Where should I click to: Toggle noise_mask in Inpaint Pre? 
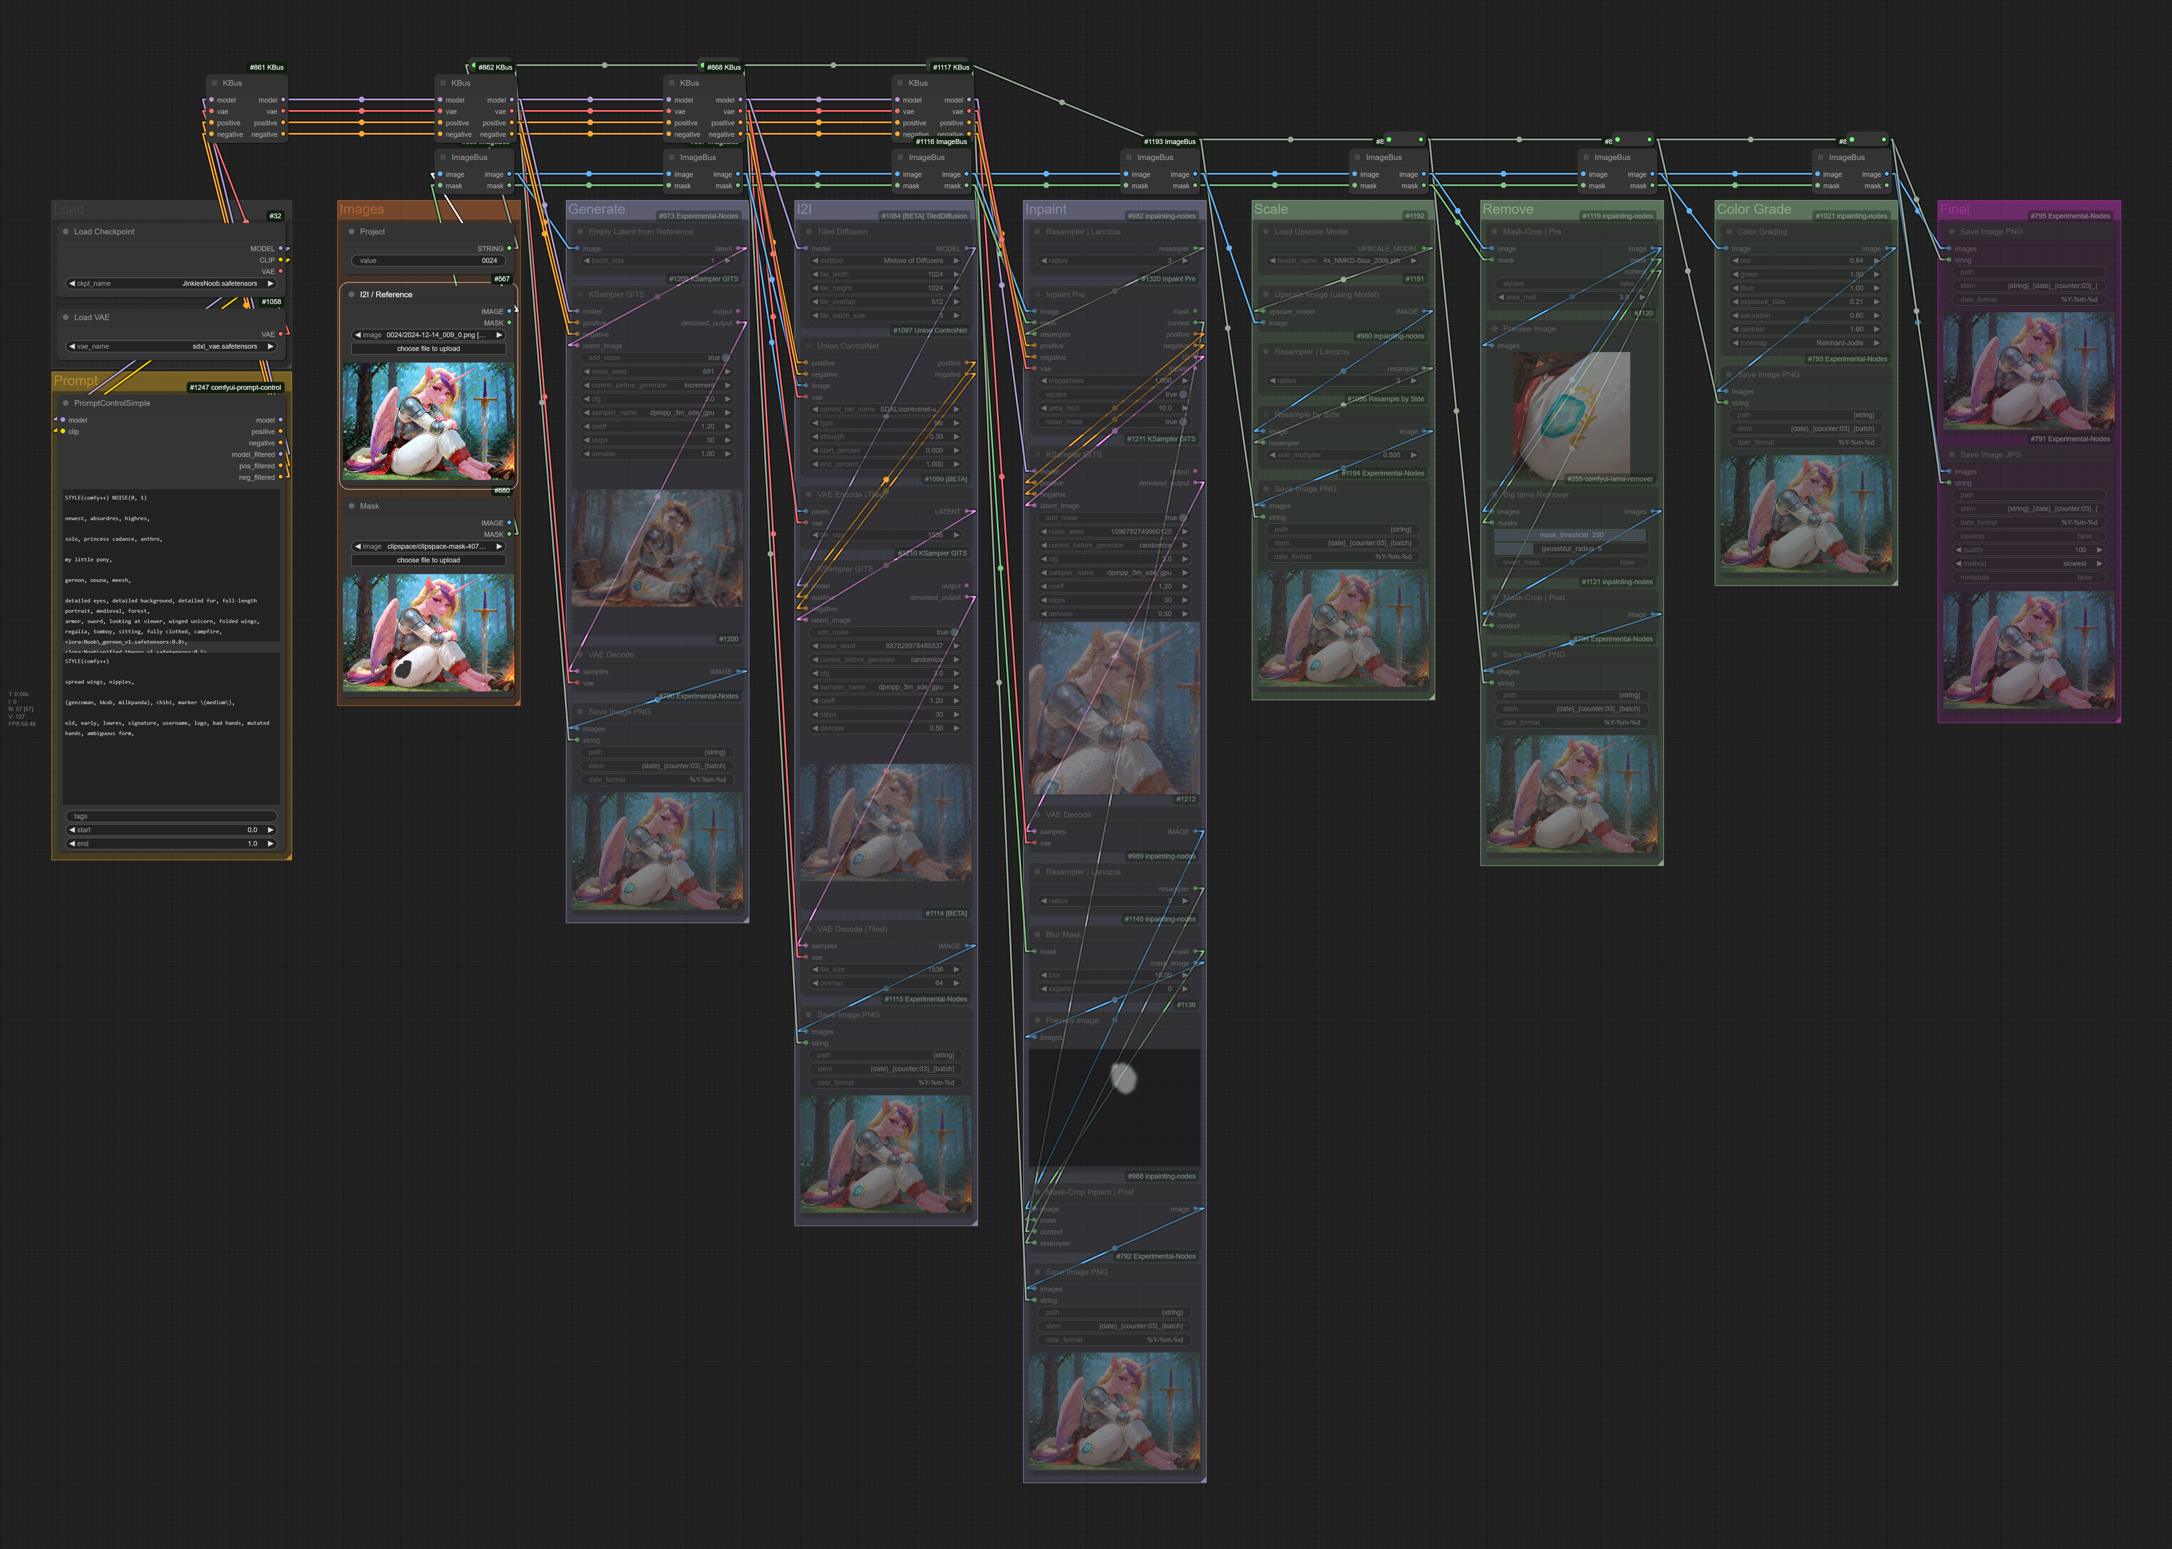[x=1114, y=421]
